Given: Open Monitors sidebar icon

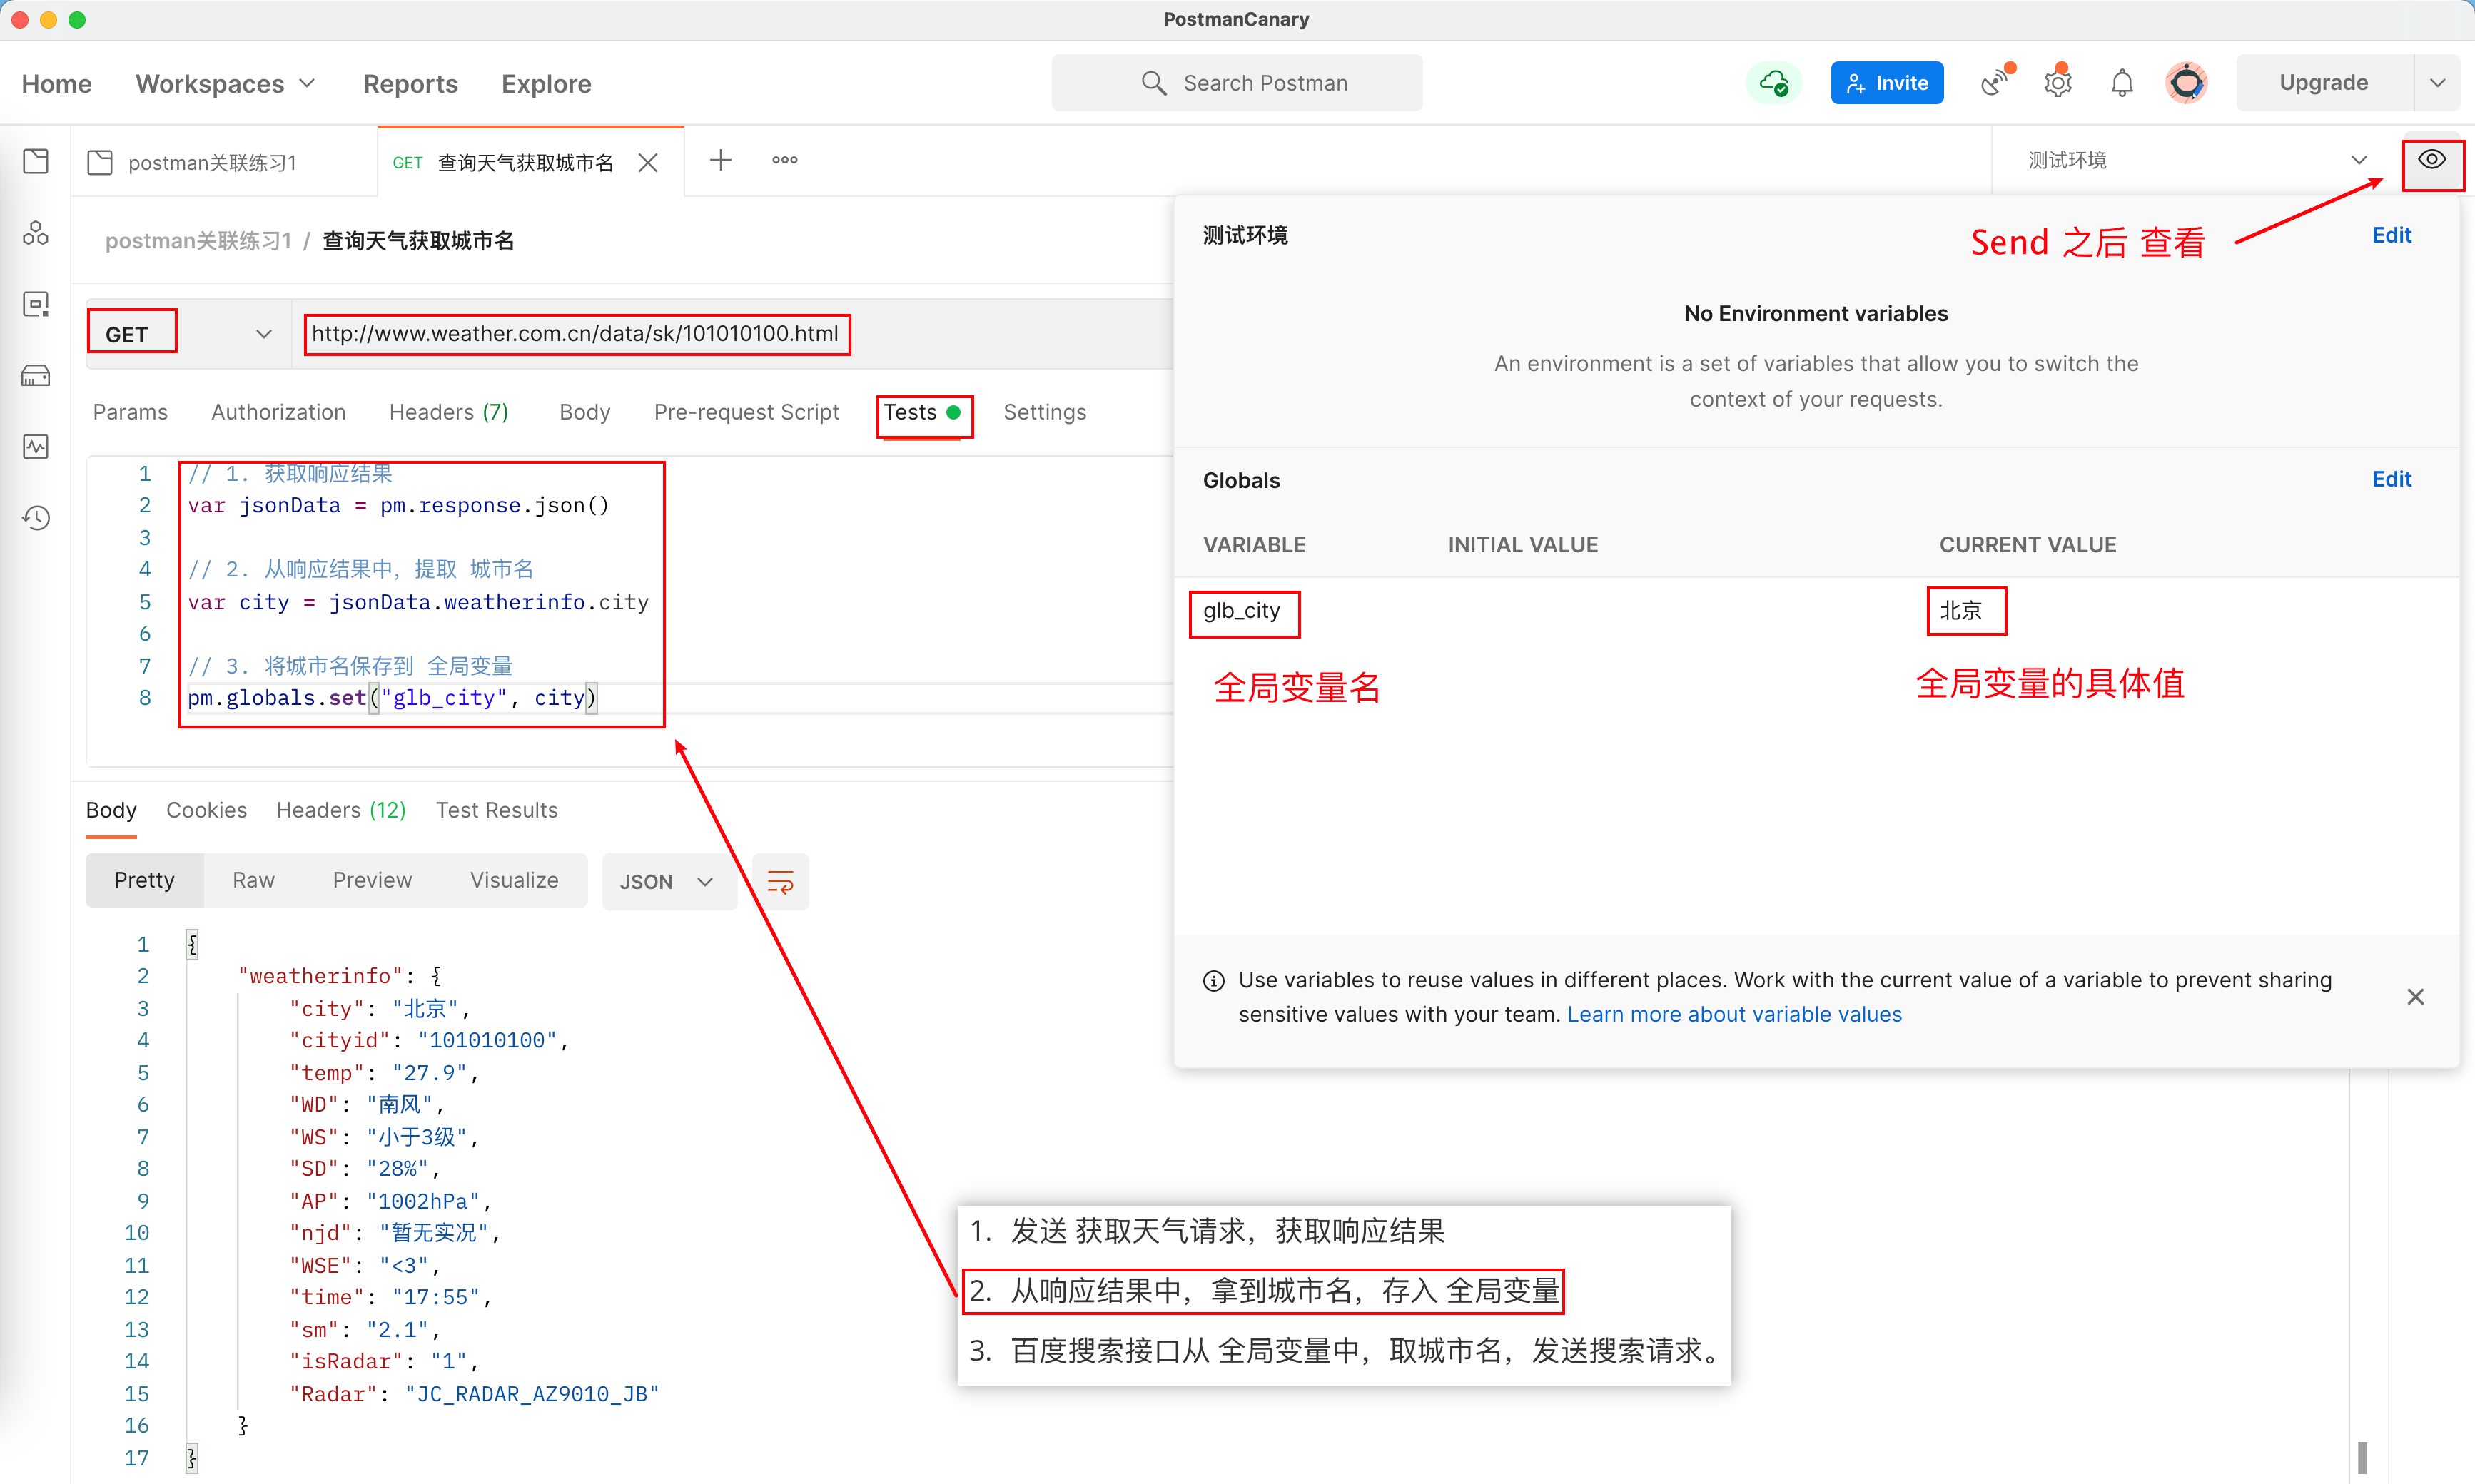Looking at the screenshot, I should coord(36,447).
